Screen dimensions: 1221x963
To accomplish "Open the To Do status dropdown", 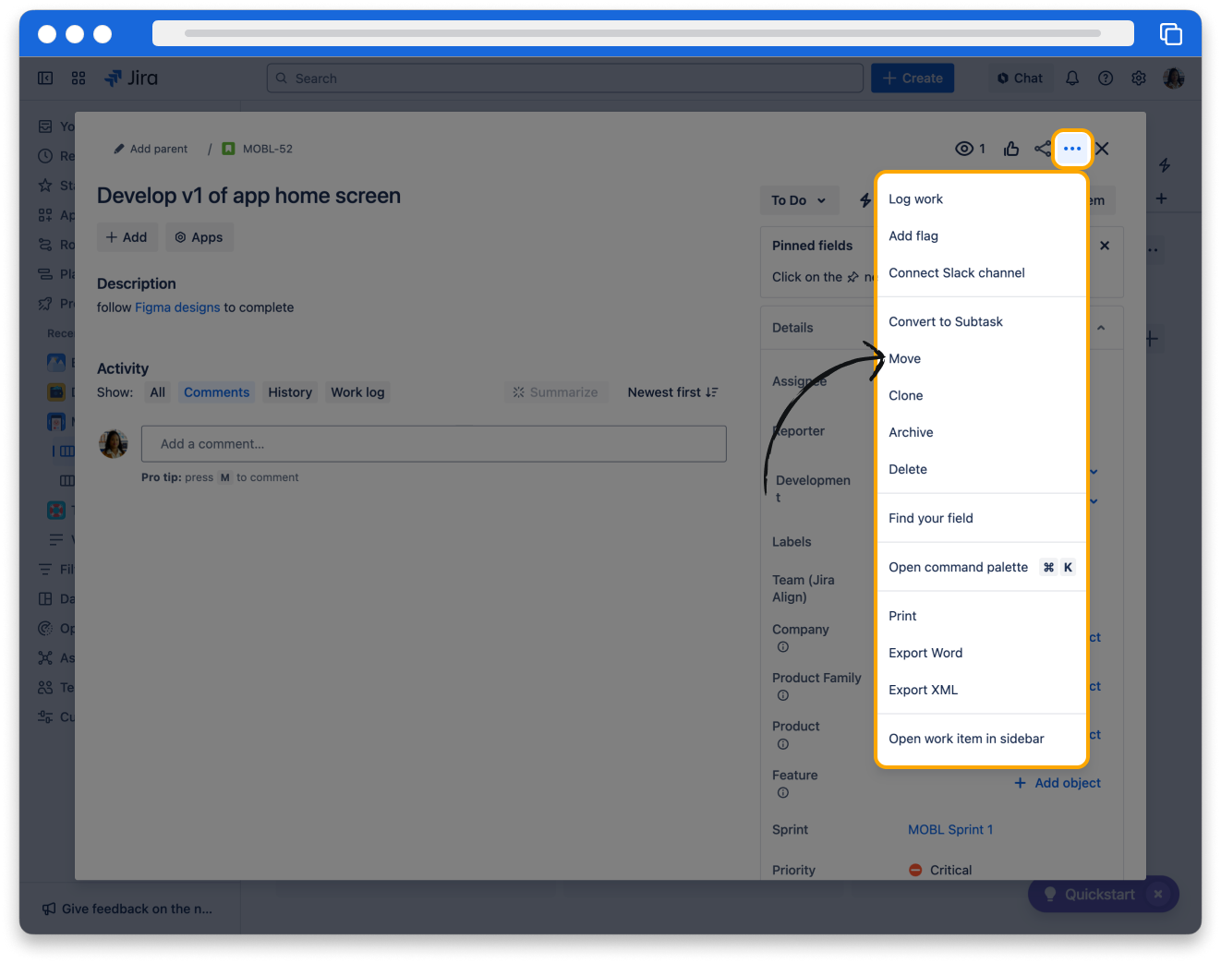I will [x=799, y=200].
